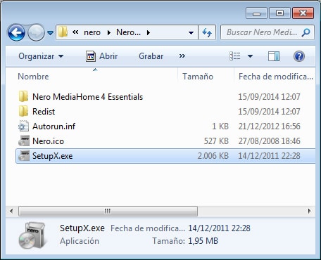Screen dimensions: 321x260
Task: Show more toolbar commands with » chevron
Action: tap(182, 56)
